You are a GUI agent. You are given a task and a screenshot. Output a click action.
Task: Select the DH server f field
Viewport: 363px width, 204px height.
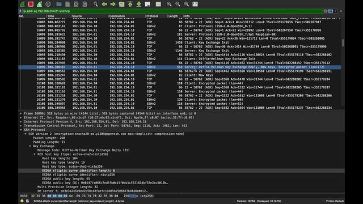[92, 191]
